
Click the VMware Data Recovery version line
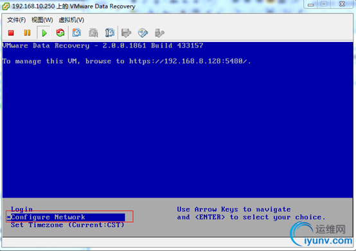coord(103,46)
